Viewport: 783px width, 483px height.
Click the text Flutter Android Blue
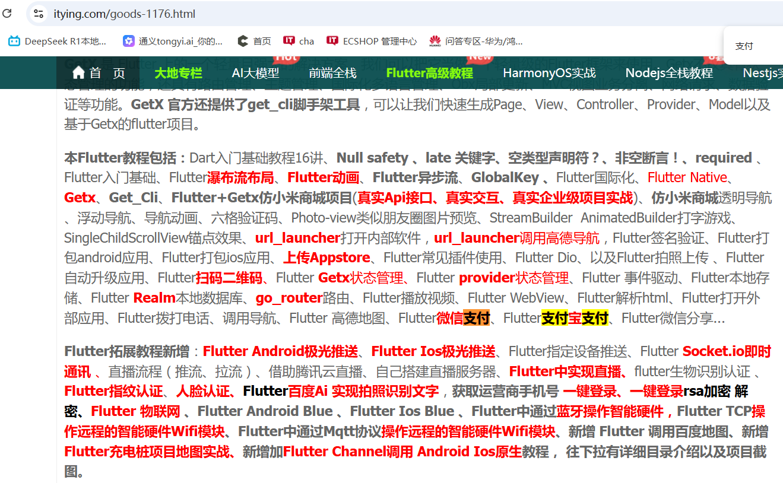pyautogui.click(x=265, y=411)
